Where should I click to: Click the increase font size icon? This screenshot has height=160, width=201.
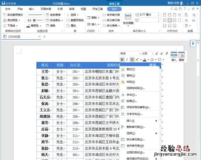click(x=157, y=54)
